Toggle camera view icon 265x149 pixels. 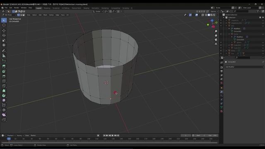pos(216,40)
